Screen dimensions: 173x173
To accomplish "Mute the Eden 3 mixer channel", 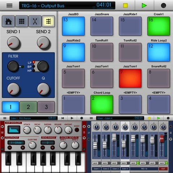I will [114, 163].
